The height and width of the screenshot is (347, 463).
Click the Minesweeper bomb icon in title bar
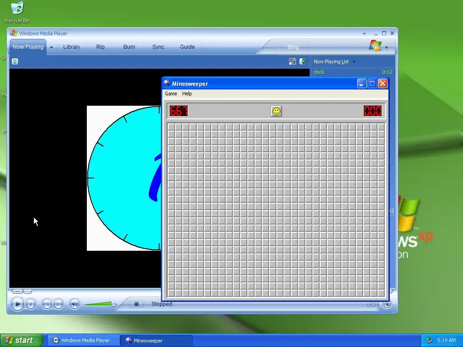tap(167, 83)
